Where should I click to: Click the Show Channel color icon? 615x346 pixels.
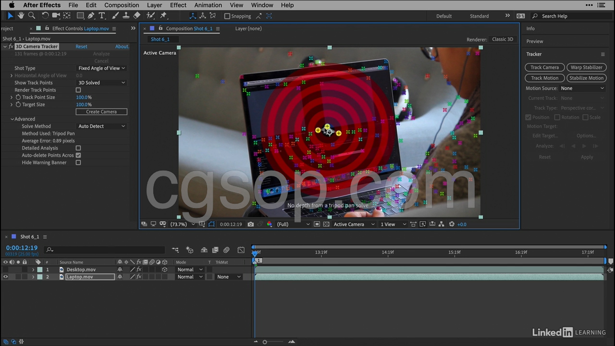[x=269, y=224]
